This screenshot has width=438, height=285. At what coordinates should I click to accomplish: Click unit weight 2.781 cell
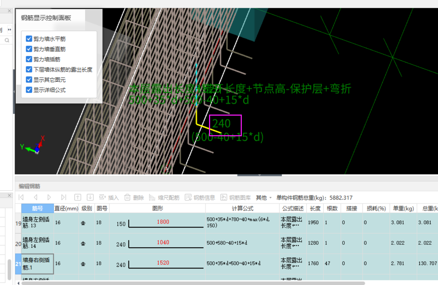pyautogui.click(x=403, y=264)
